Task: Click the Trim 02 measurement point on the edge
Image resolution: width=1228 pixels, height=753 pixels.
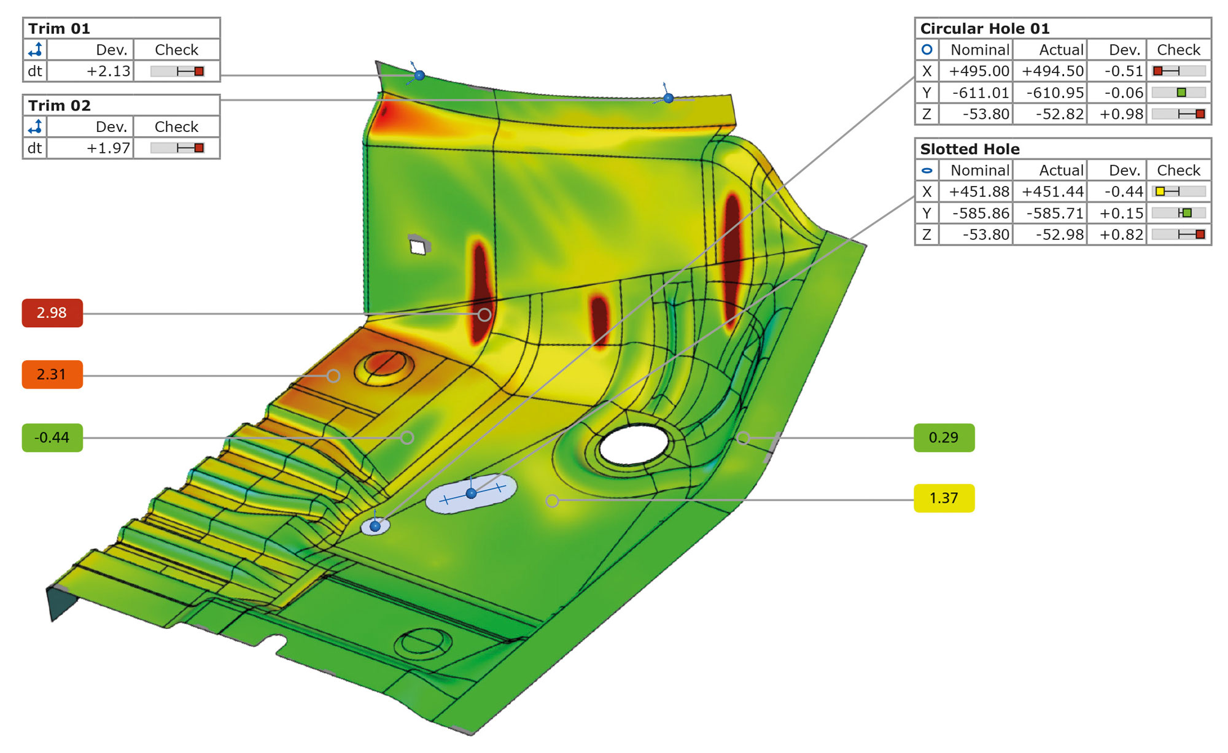Action: pos(669,98)
